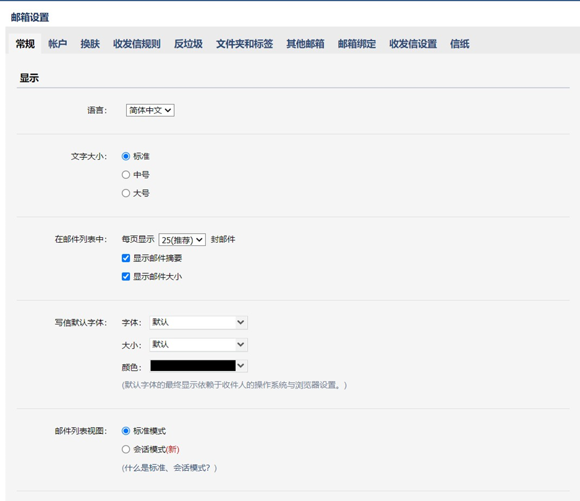This screenshot has height=501, width=580.
Task: Open the 每页显示 25(推荐) dropdown
Action: (x=182, y=240)
